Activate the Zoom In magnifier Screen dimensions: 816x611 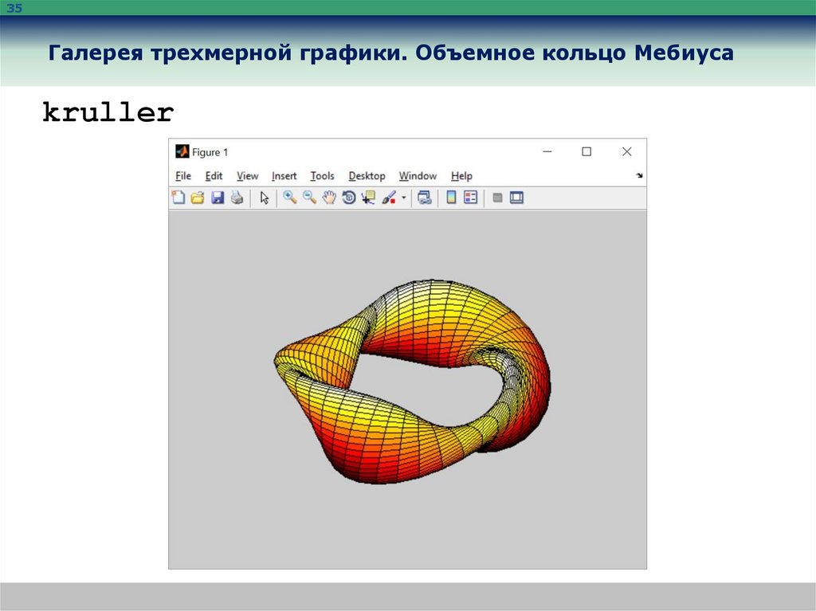pos(290,198)
